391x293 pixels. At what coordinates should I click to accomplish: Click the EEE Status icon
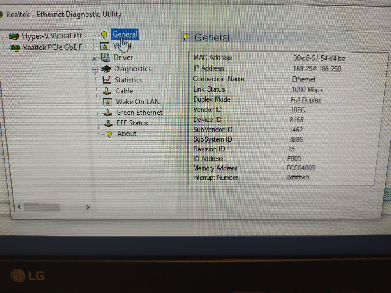[x=108, y=123]
